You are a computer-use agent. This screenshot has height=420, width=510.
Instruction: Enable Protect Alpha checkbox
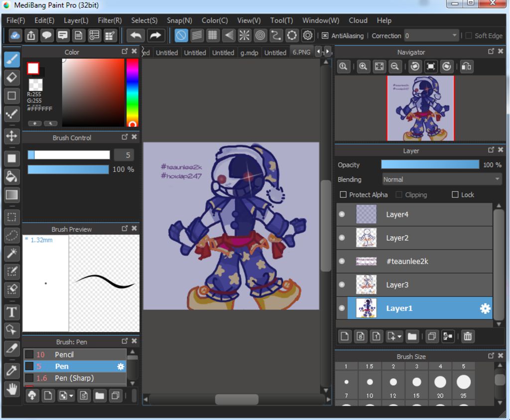343,194
